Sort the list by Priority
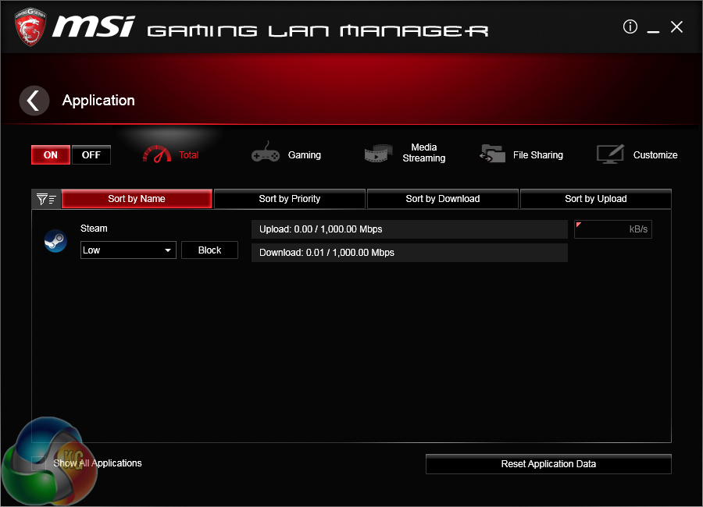 tap(290, 199)
